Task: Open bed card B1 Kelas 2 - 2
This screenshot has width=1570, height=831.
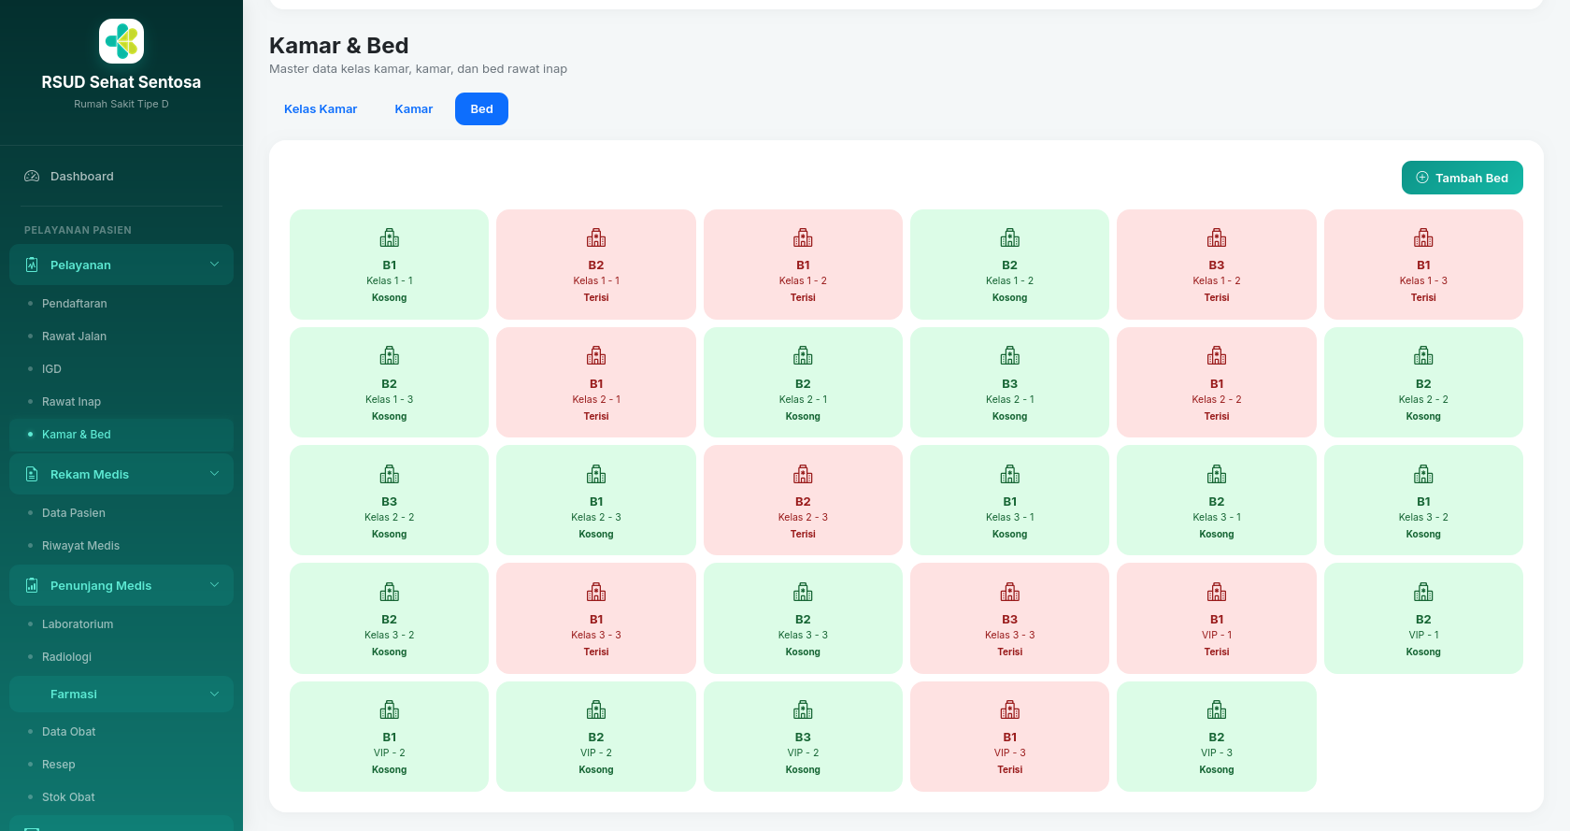Action: (1217, 382)
